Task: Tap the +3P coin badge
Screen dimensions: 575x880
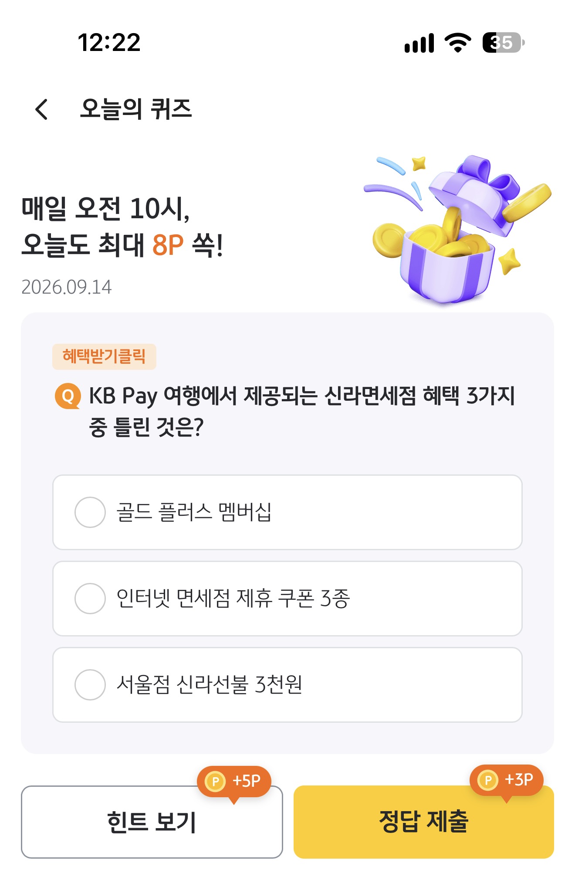Action: point(507,781)
